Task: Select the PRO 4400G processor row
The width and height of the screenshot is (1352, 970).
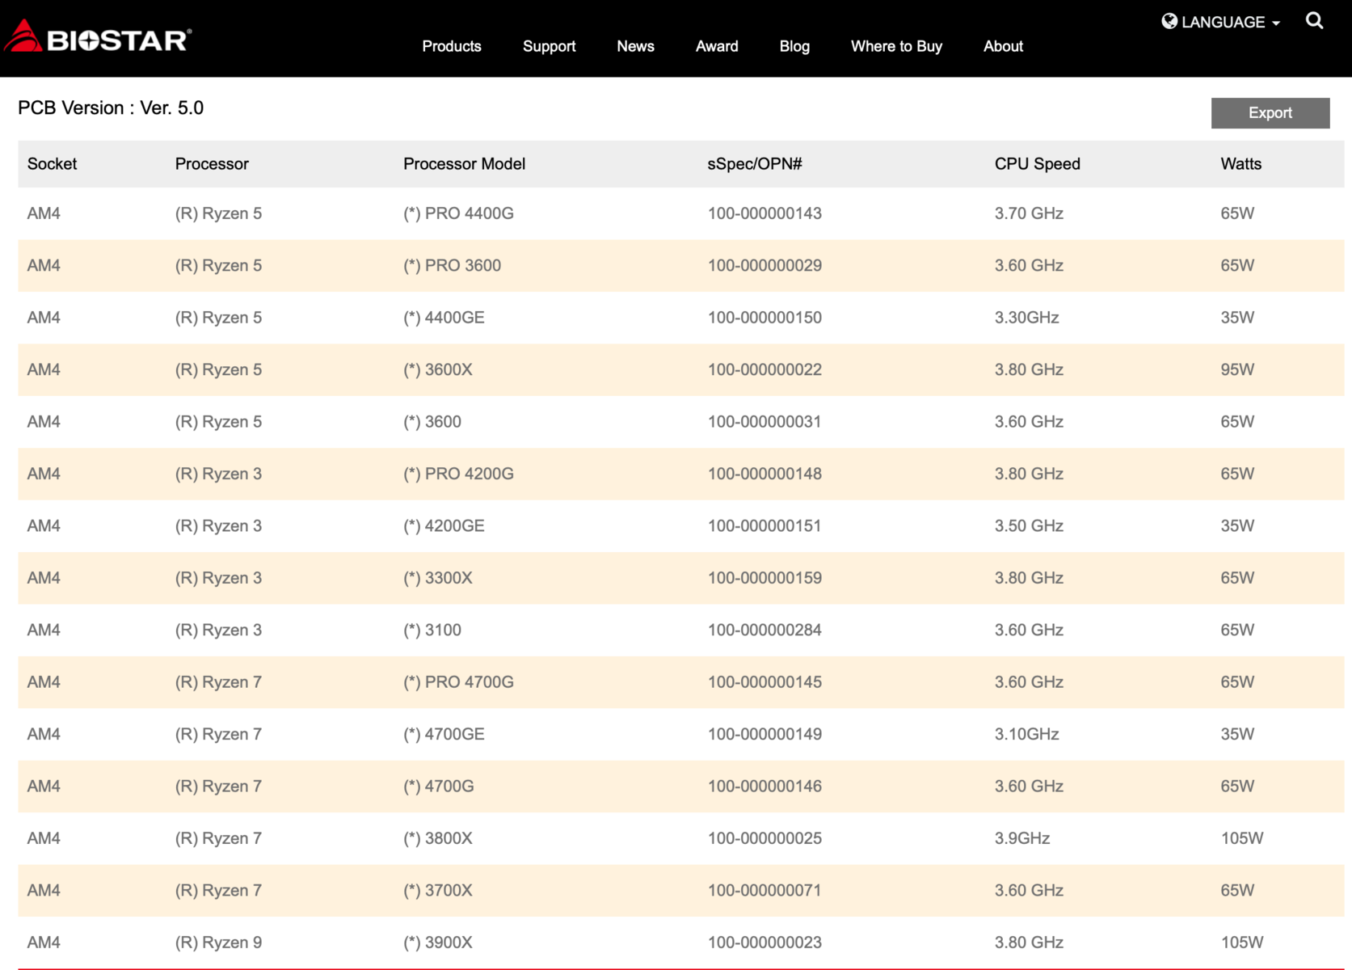Action: point(458,213)
